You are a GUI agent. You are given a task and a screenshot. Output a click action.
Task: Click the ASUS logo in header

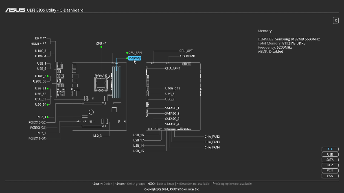tap(15, 10)
